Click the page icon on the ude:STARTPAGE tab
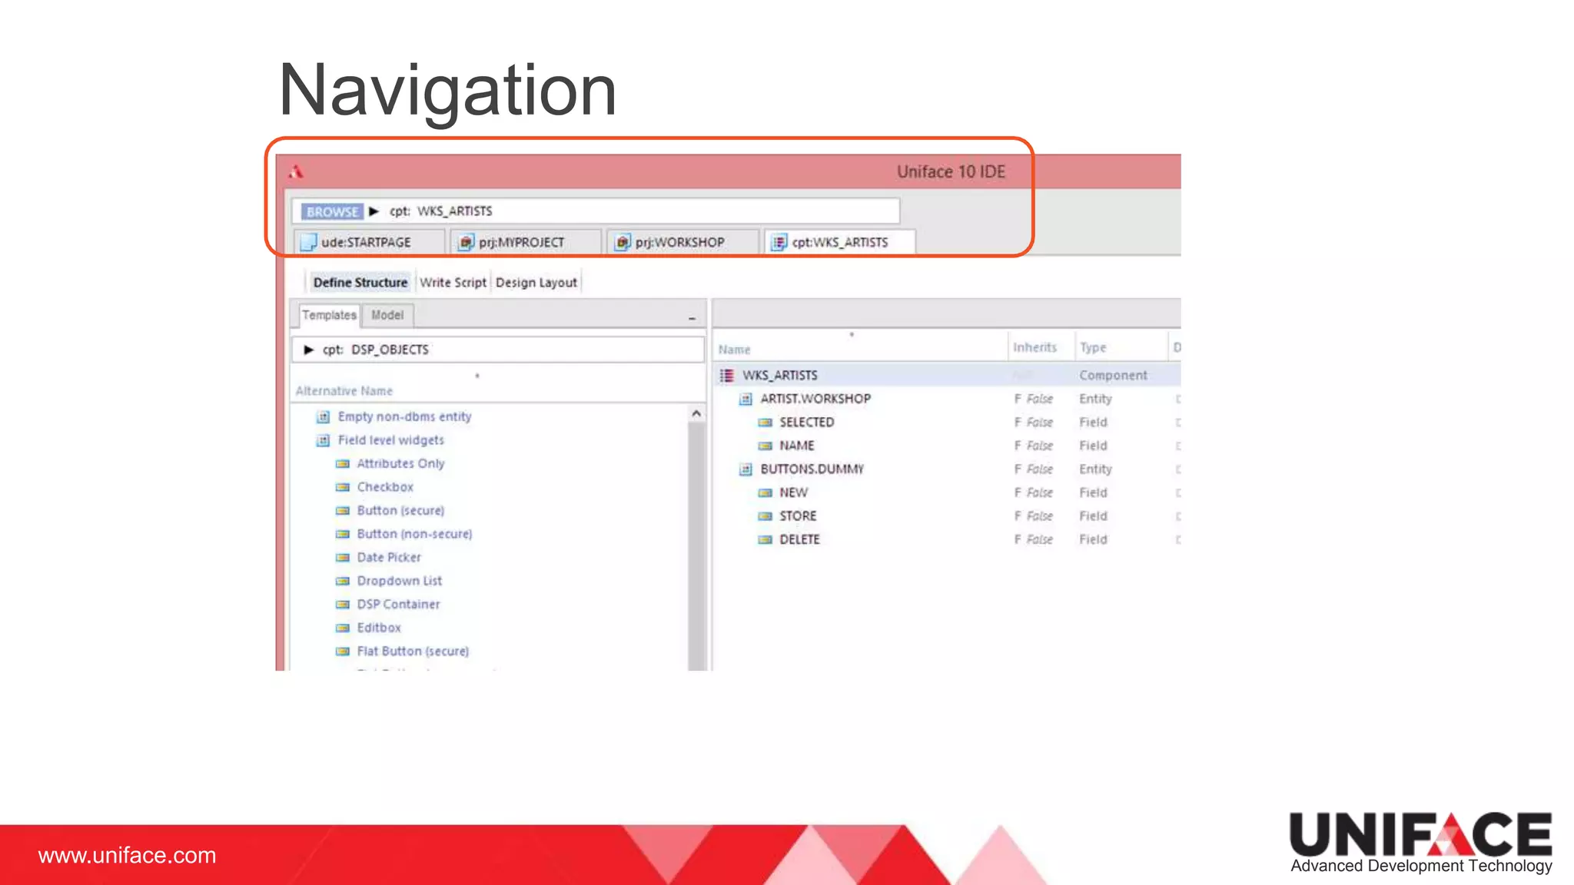 pyautogui.click(x=309, y=242)
